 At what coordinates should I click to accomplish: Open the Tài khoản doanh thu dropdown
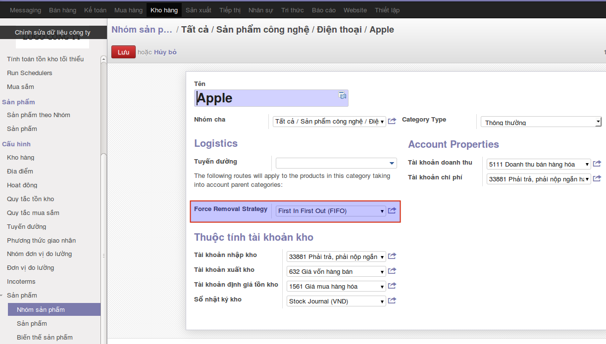pos(539,165)
